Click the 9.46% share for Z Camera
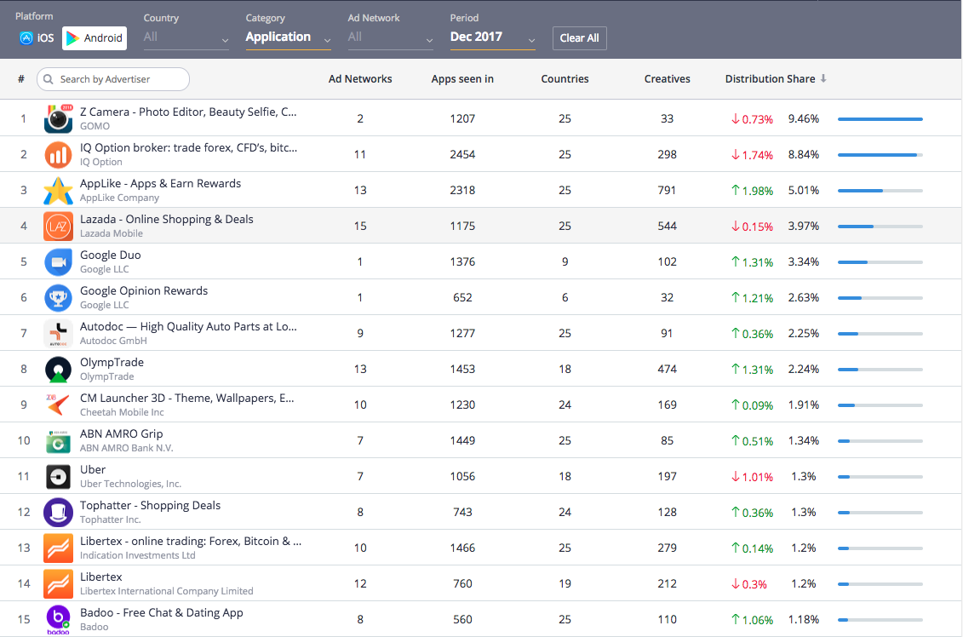This screenshot has height=637, width=963. point(803,118)
